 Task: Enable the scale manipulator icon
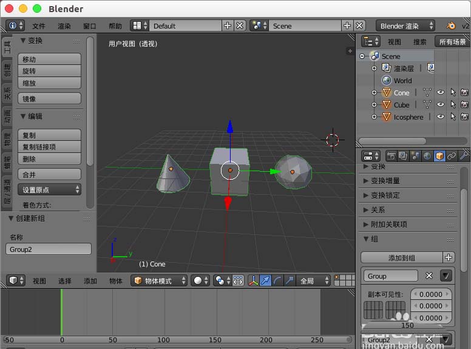[x=290, y=280]
